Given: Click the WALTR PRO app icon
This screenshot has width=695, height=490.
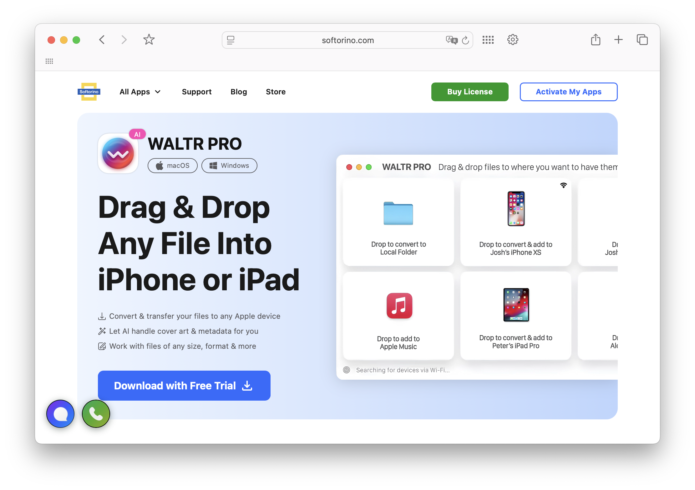Looking at the screenshot, I should tap(118, 153).
